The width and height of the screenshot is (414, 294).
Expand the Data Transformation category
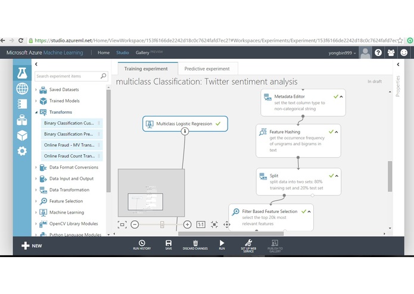pyautogui.click(x=36, y=190)
